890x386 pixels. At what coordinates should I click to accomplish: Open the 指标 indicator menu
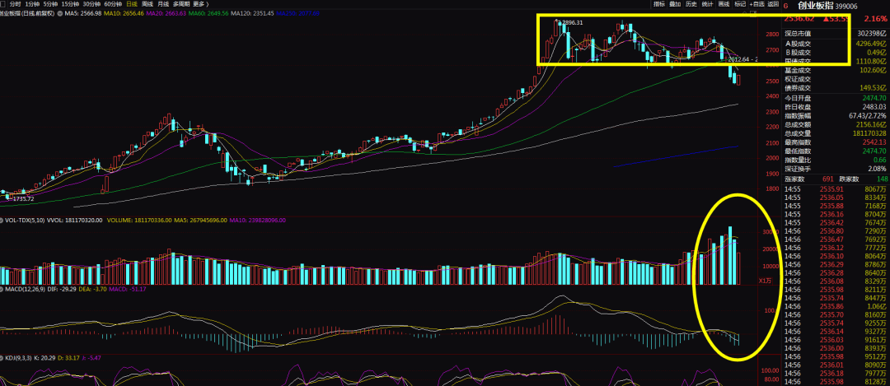pos(659,4)
